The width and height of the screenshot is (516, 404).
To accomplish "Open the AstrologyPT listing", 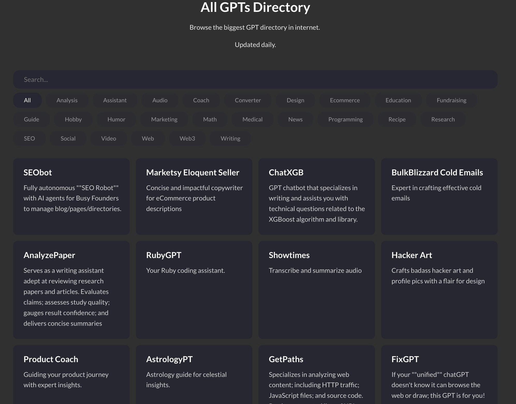I will click(194, 375).
